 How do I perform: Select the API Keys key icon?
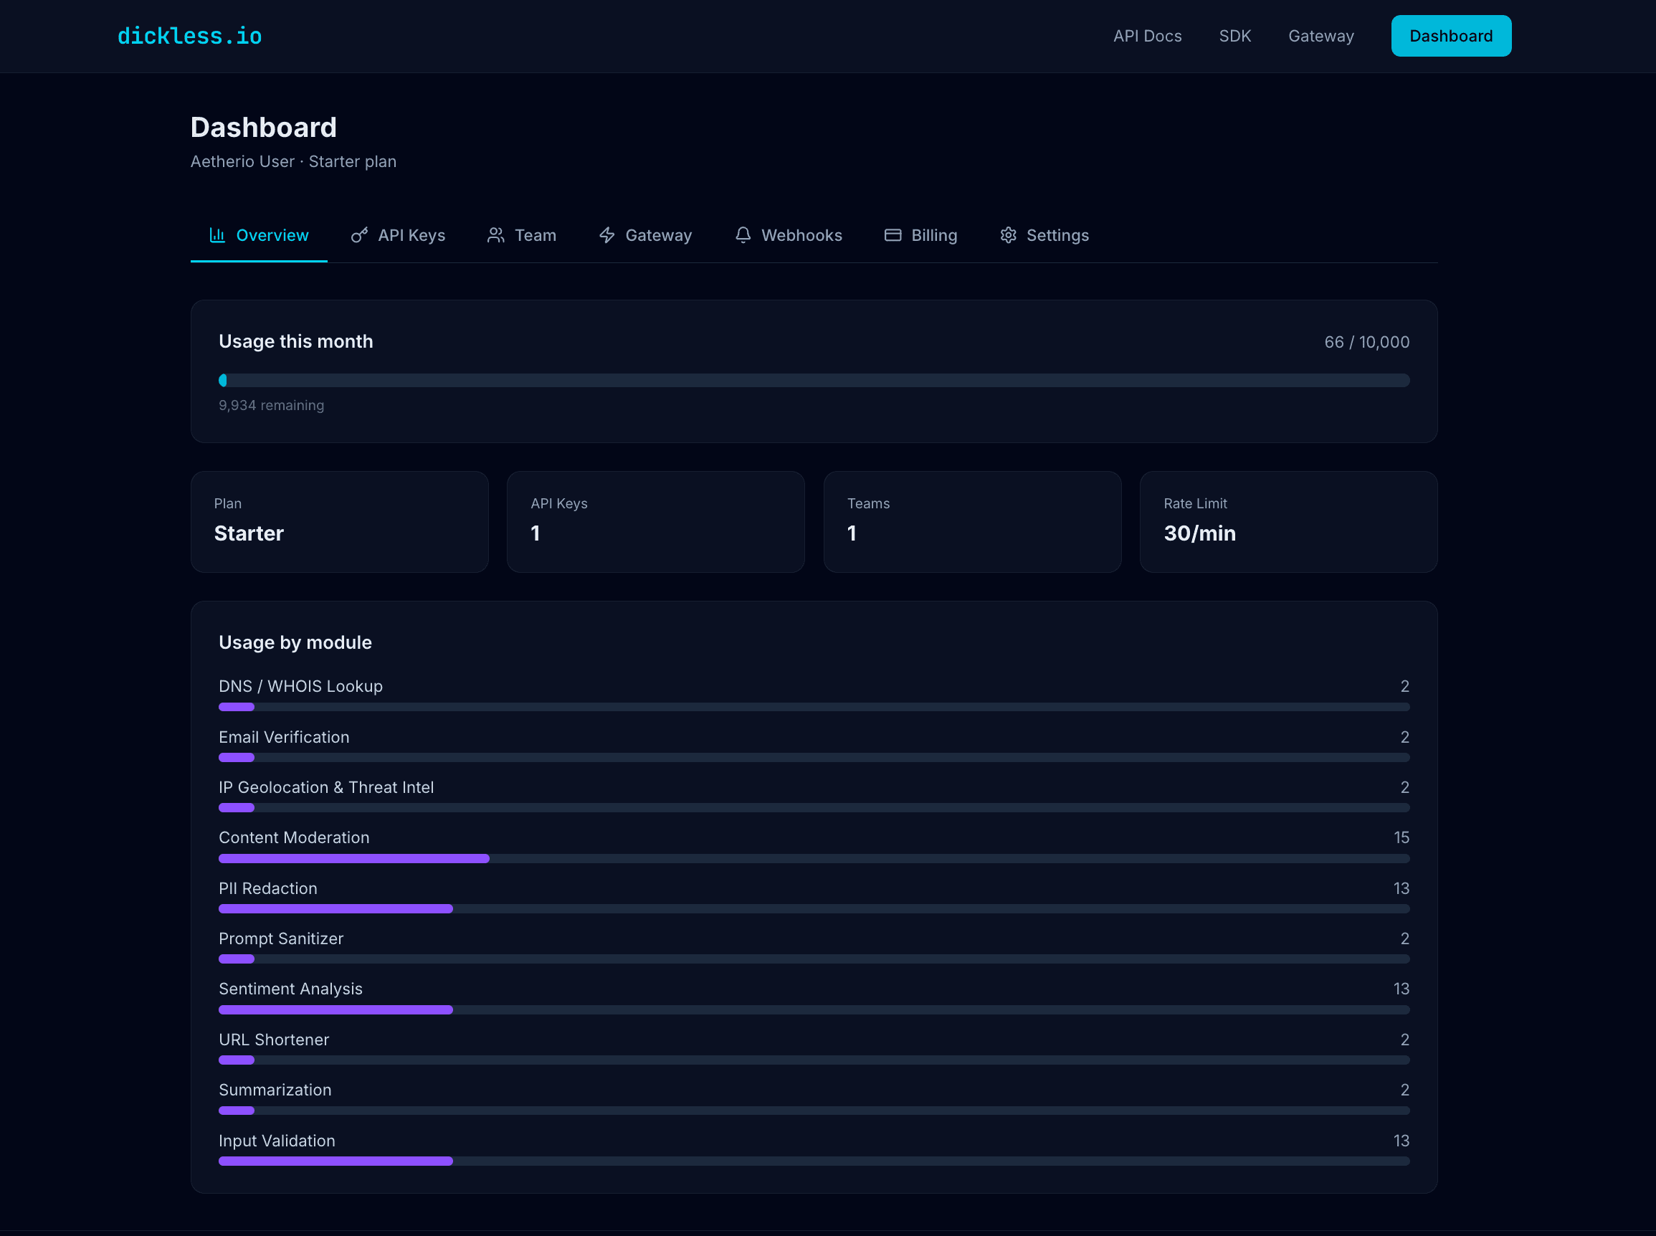[360, 235]
